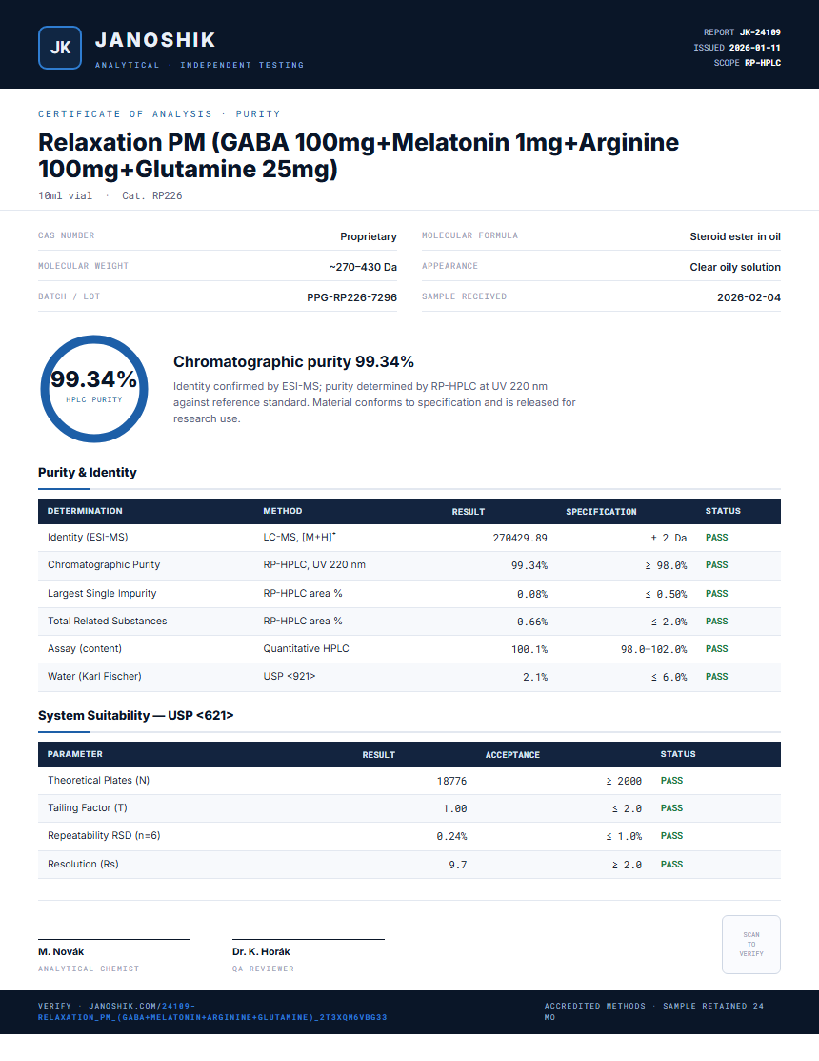The image size is (819, 1061).
Task: Click the Chromatographic Purity row label
Action: point(104,565)
